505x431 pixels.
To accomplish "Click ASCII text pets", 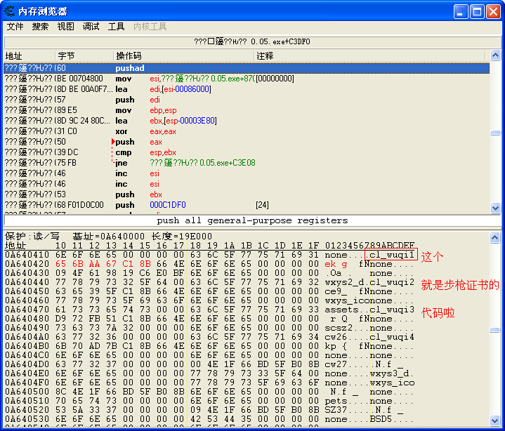I will [336, 401].
